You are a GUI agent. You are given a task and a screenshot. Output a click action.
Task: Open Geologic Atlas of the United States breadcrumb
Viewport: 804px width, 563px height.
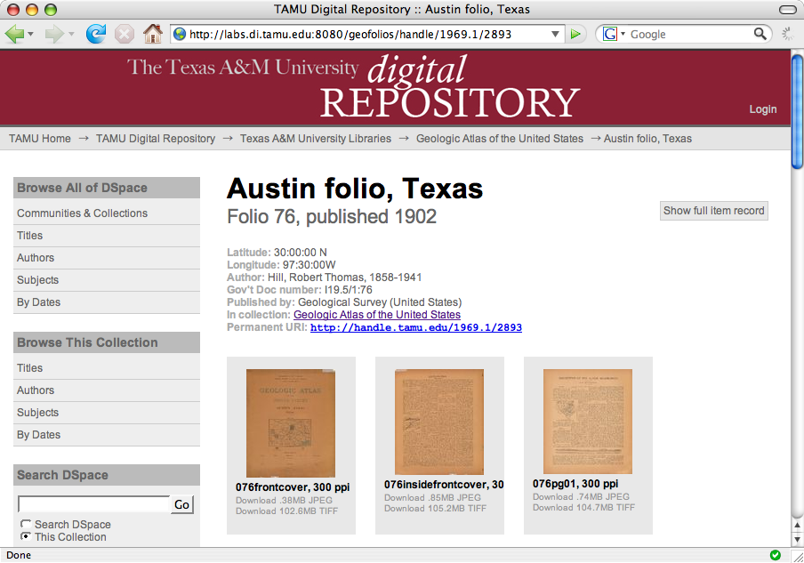(500, 139)
